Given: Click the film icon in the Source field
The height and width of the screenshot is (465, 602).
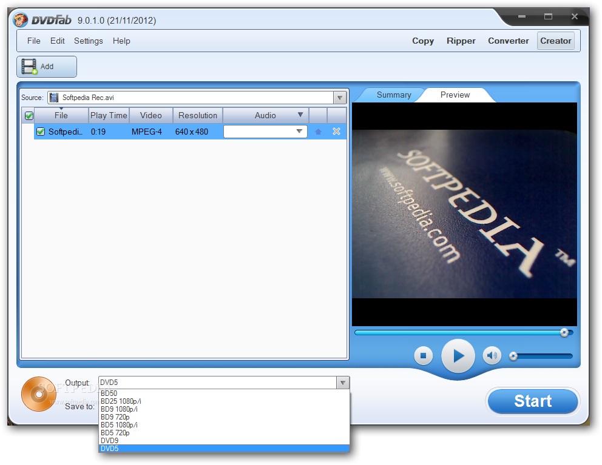Looking at the screenshot, I should [54, 98].
